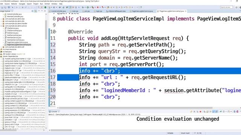Viewport: 241px width, 135px height.
Task: Click the Quick Access search field
Action: click(x=226, y=7)
